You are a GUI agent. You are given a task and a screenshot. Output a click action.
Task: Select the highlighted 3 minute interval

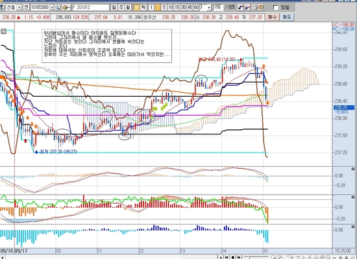pyautogui.click(x=158, y=8)
